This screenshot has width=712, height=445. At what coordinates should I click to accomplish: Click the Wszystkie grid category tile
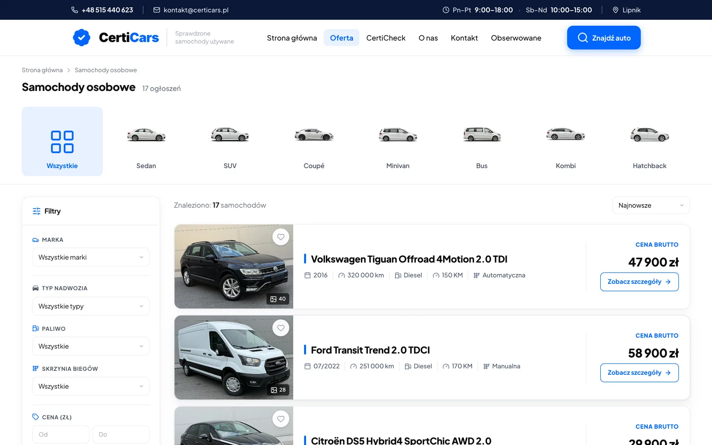(62, 141)
